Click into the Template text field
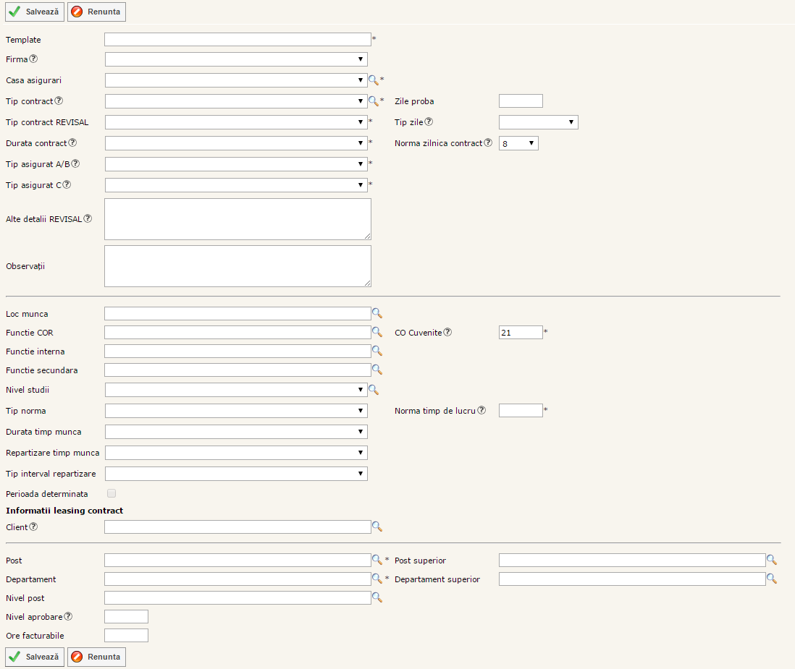Screen dimensions: 795x669 pyautogui.click(x=237, y=40)
